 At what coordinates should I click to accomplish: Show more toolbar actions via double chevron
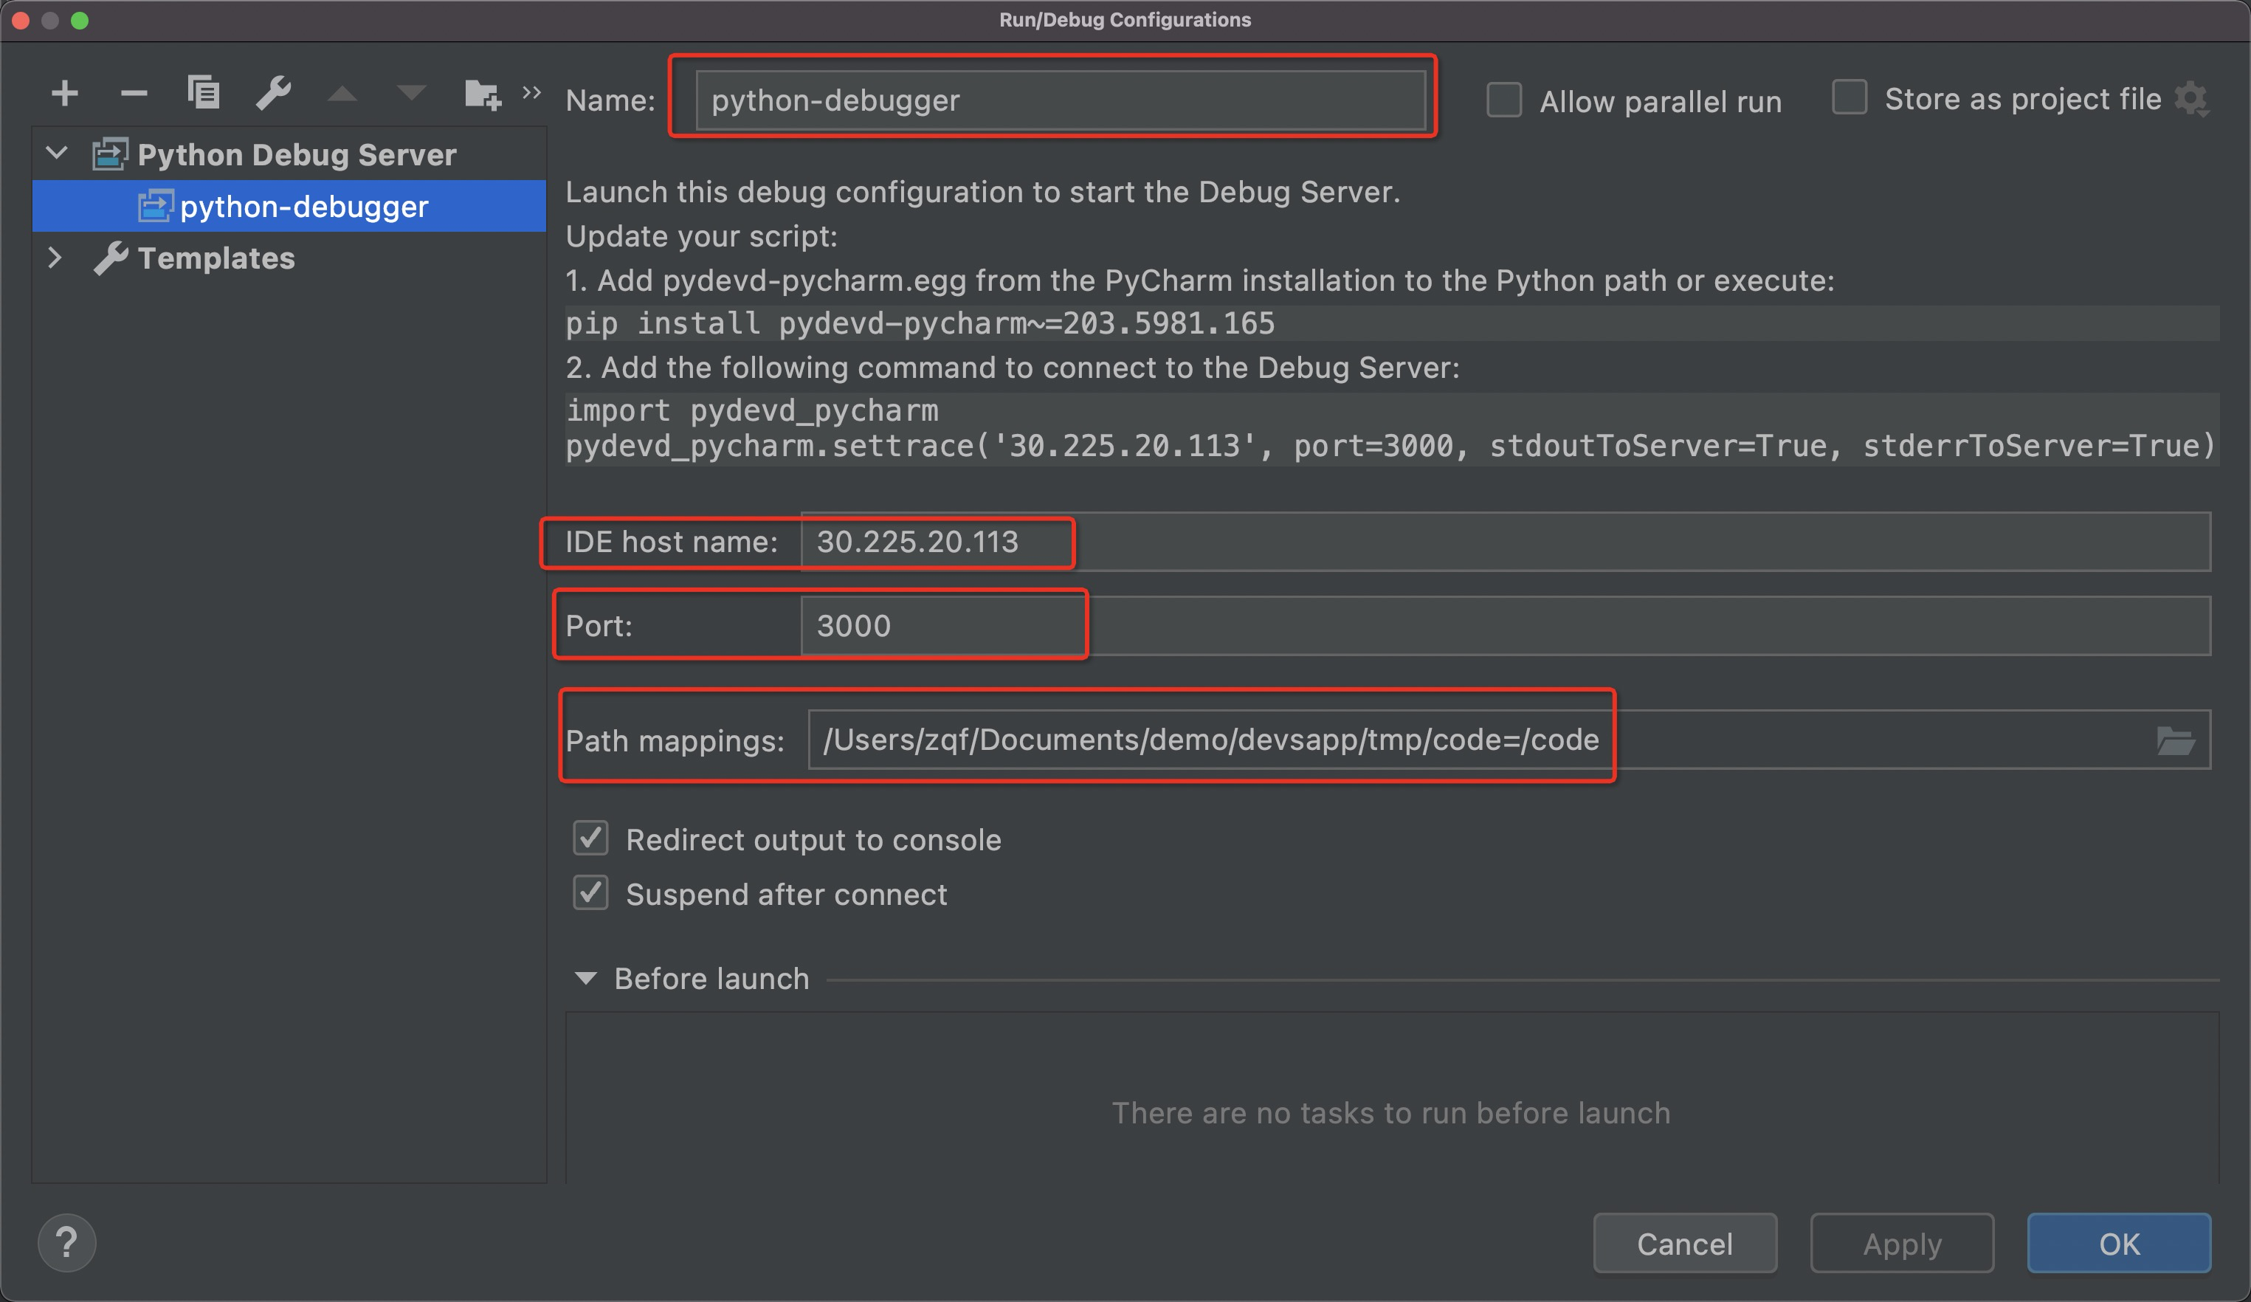(531, 92)
